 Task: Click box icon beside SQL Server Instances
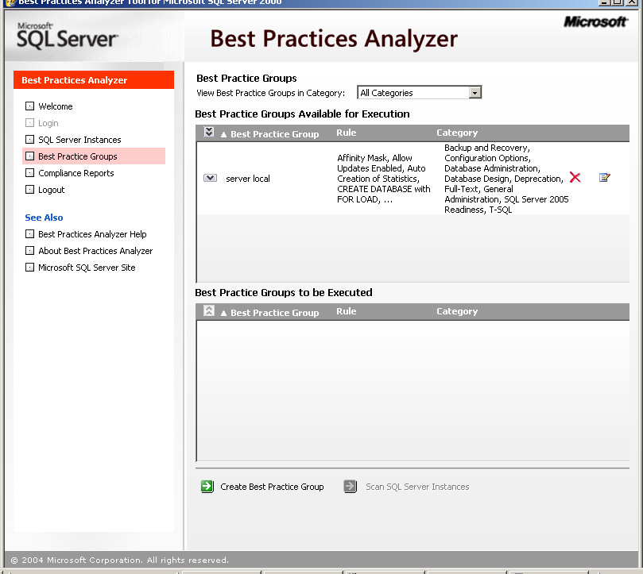(x=29, y=139)
